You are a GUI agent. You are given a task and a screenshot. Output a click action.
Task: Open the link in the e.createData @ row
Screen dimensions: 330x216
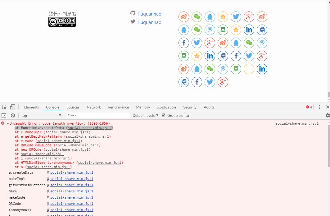(x=72, y=172)
